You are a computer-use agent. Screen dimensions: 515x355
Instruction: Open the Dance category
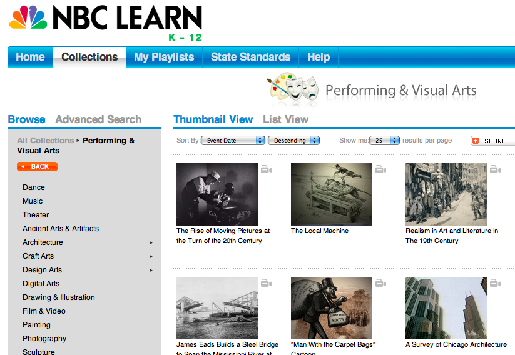tap(34, 187)
